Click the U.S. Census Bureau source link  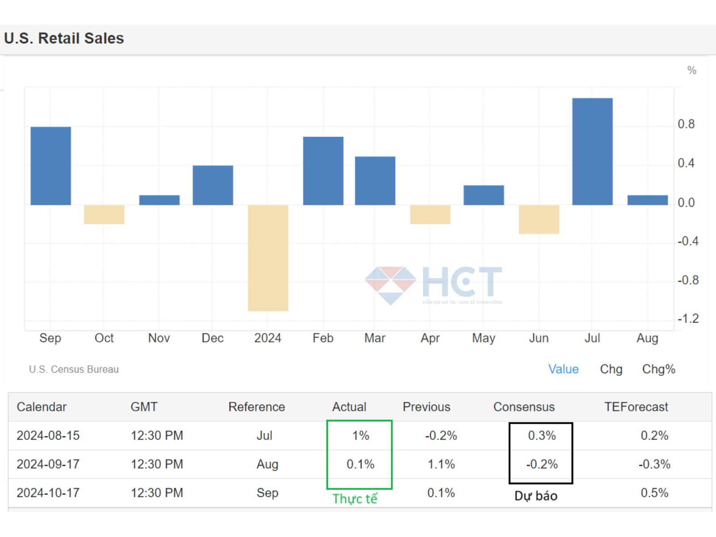[74, 369]
